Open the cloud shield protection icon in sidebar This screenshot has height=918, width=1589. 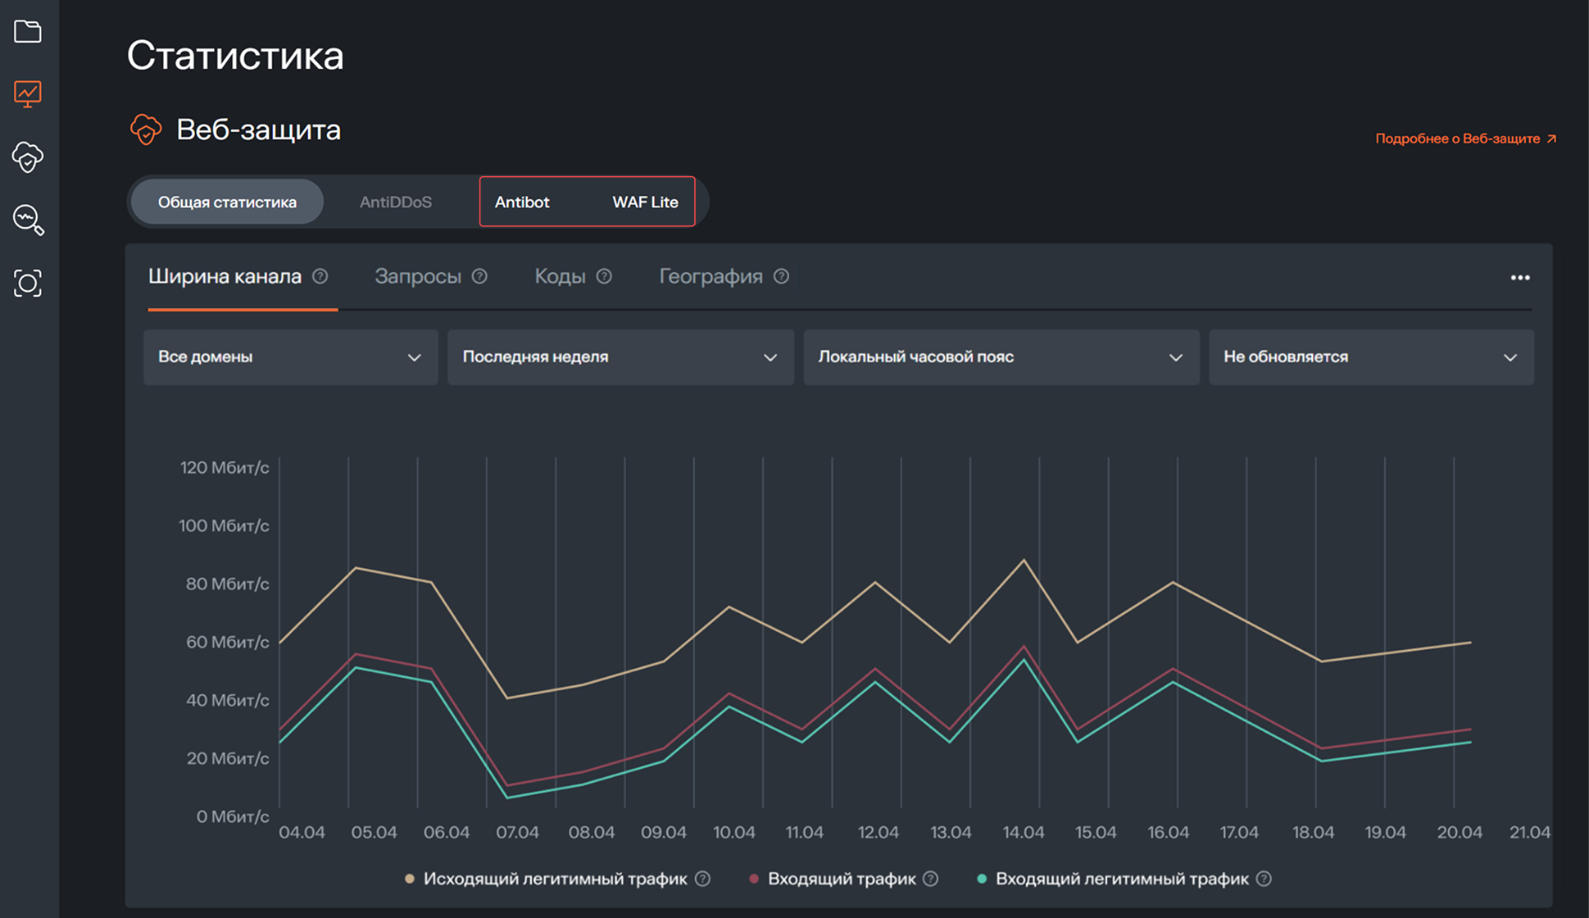[x=29, y=157]
